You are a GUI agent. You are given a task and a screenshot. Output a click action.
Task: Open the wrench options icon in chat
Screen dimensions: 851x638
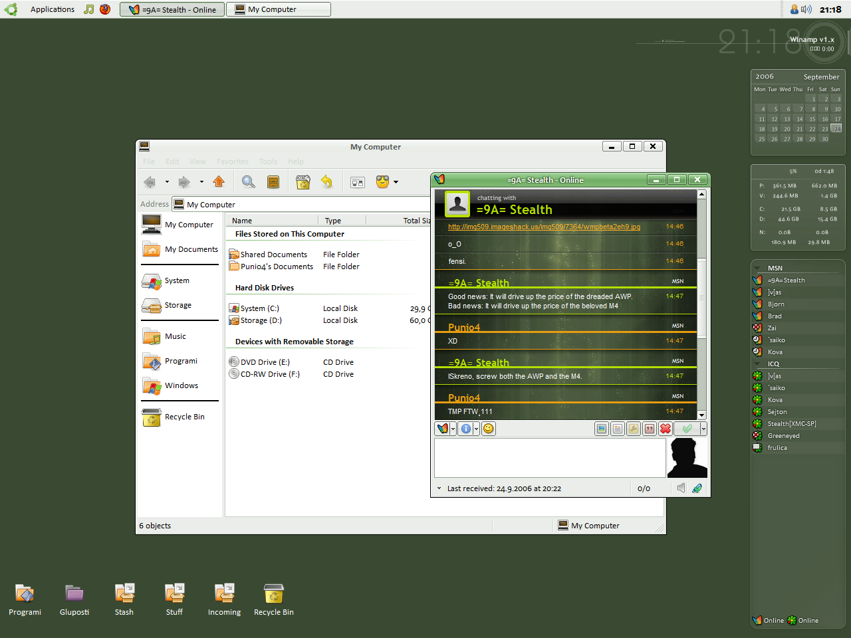(634, 429)
